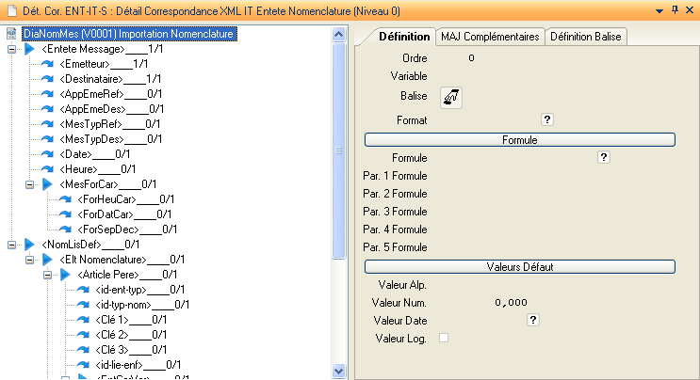Click the question mark beside Formule field
The width and height of the screenshot is (700, 380).
pyautogui.click(x=604, y=157)
